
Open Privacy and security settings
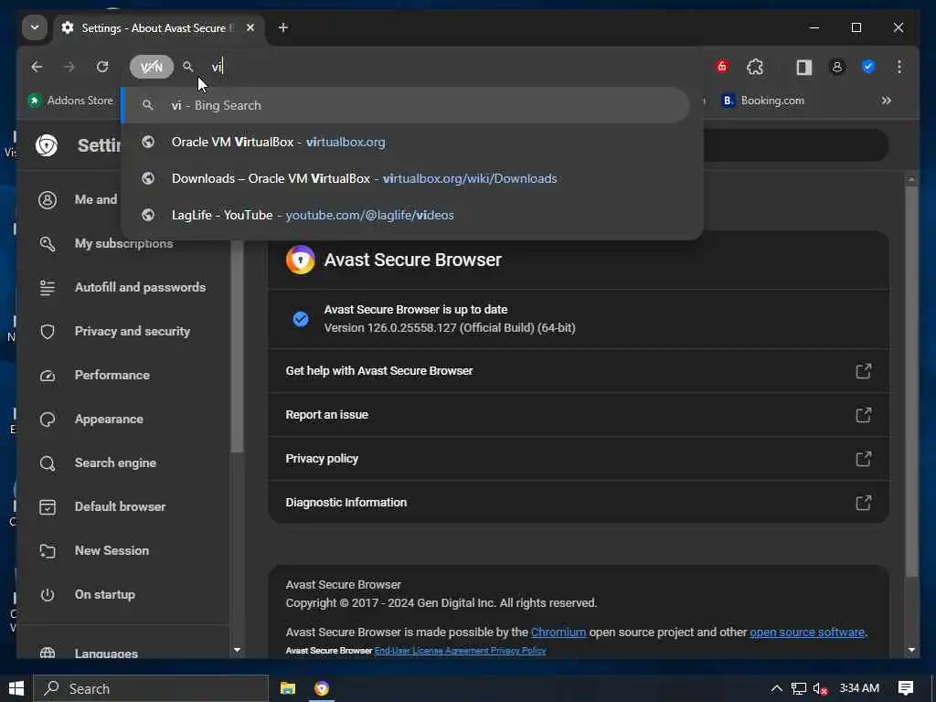[x=123, y=331]
